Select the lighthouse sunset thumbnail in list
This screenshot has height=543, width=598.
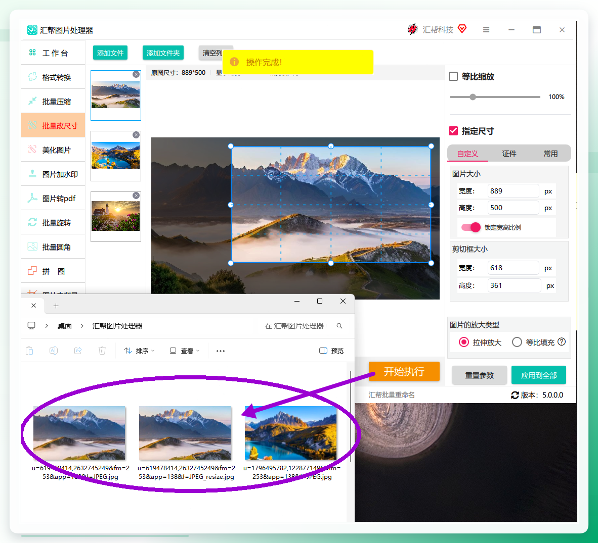(115, 216)
